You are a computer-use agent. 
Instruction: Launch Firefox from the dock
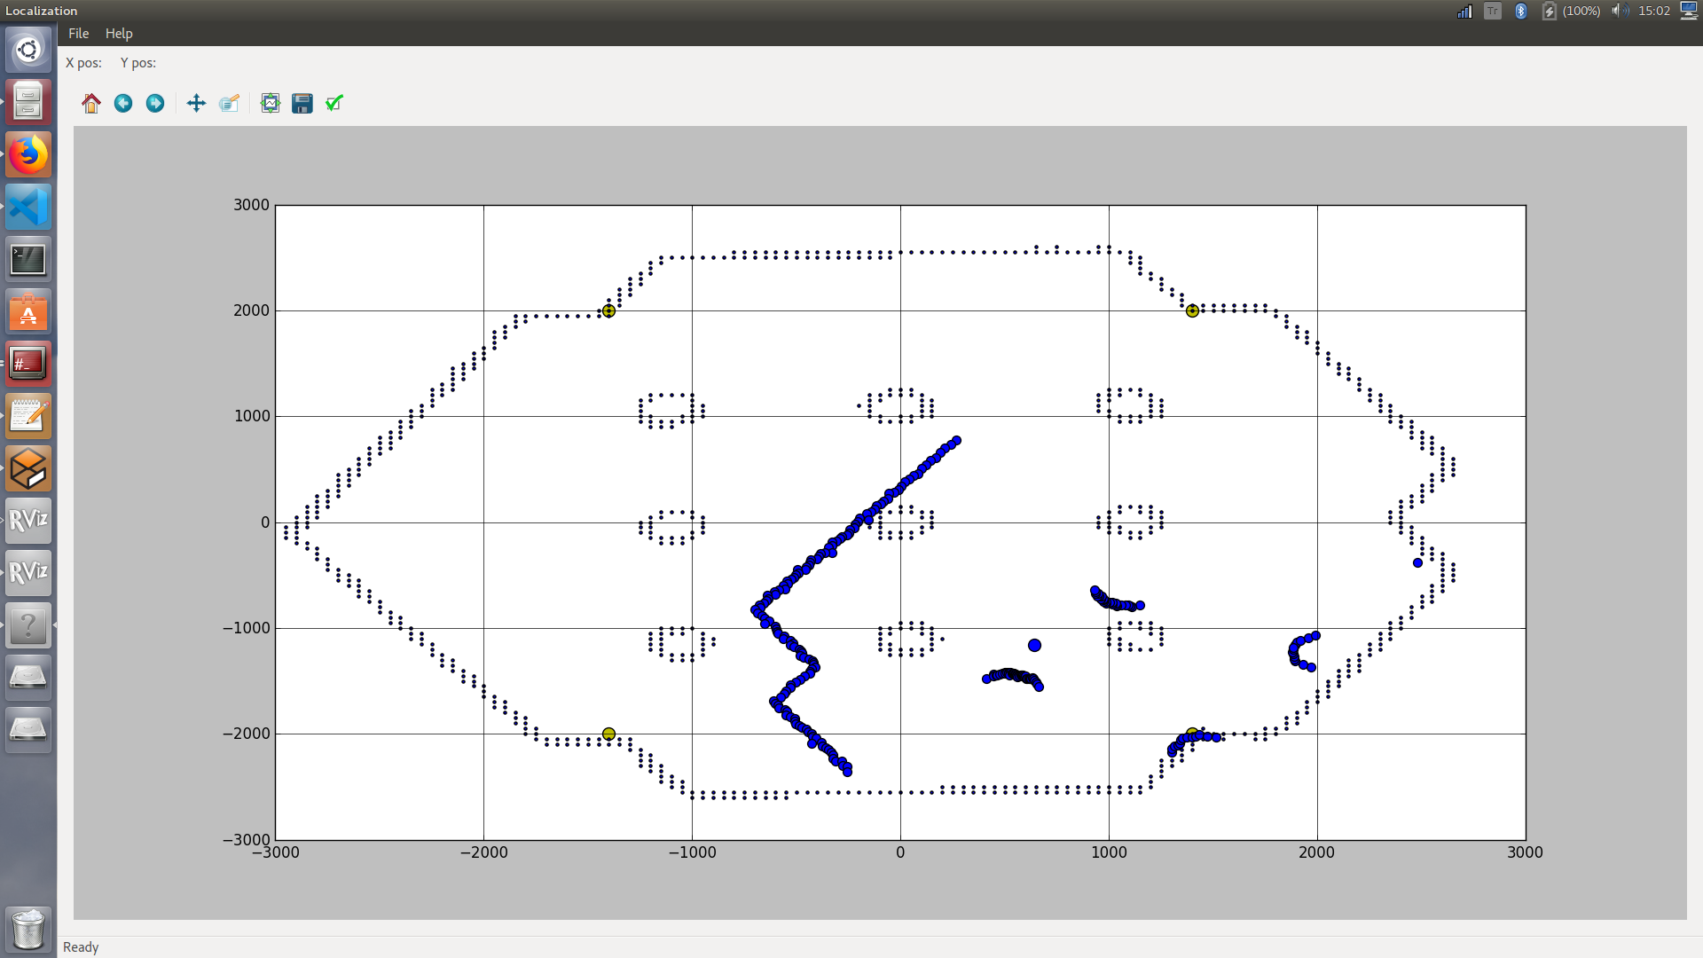point(28,155)
